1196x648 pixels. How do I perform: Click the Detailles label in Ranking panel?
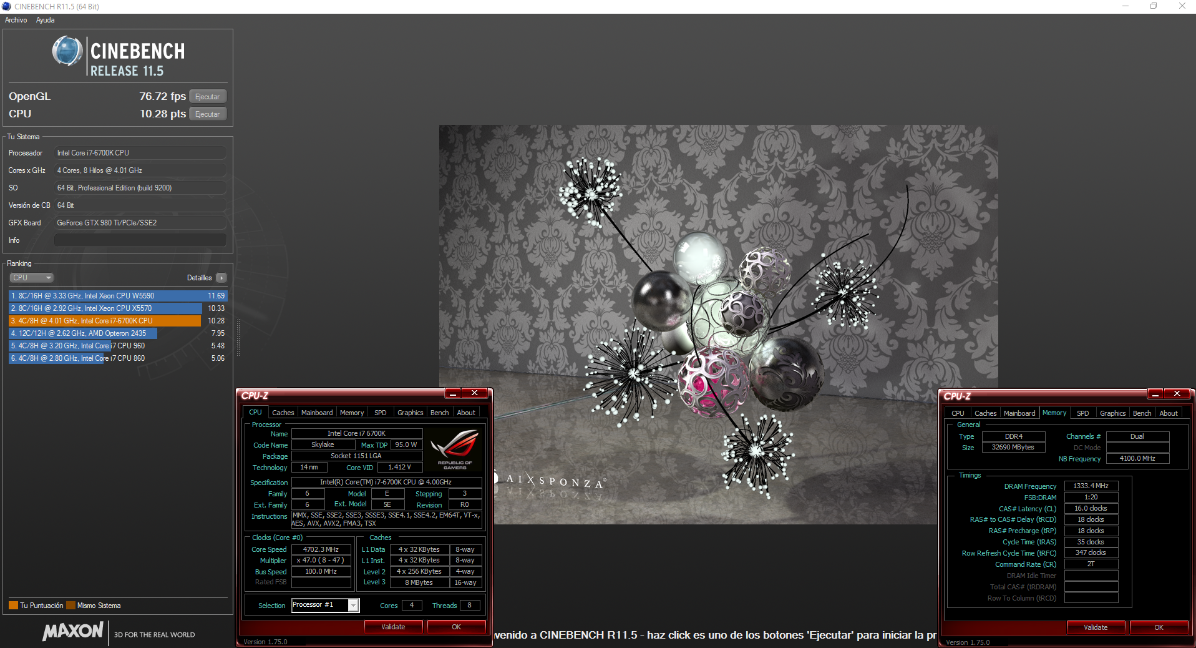199,278
